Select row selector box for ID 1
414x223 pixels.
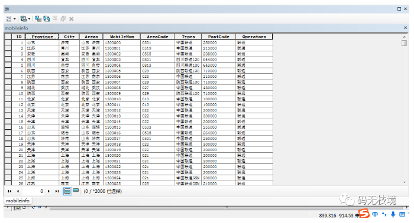click(8, 42)
